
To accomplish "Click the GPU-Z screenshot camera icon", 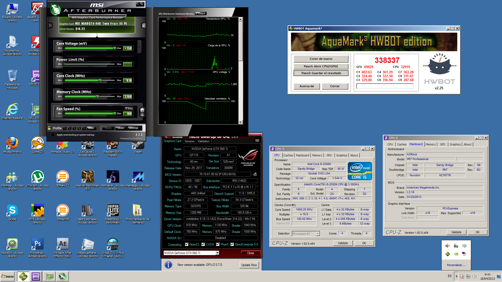I will (x=257, y=141).
